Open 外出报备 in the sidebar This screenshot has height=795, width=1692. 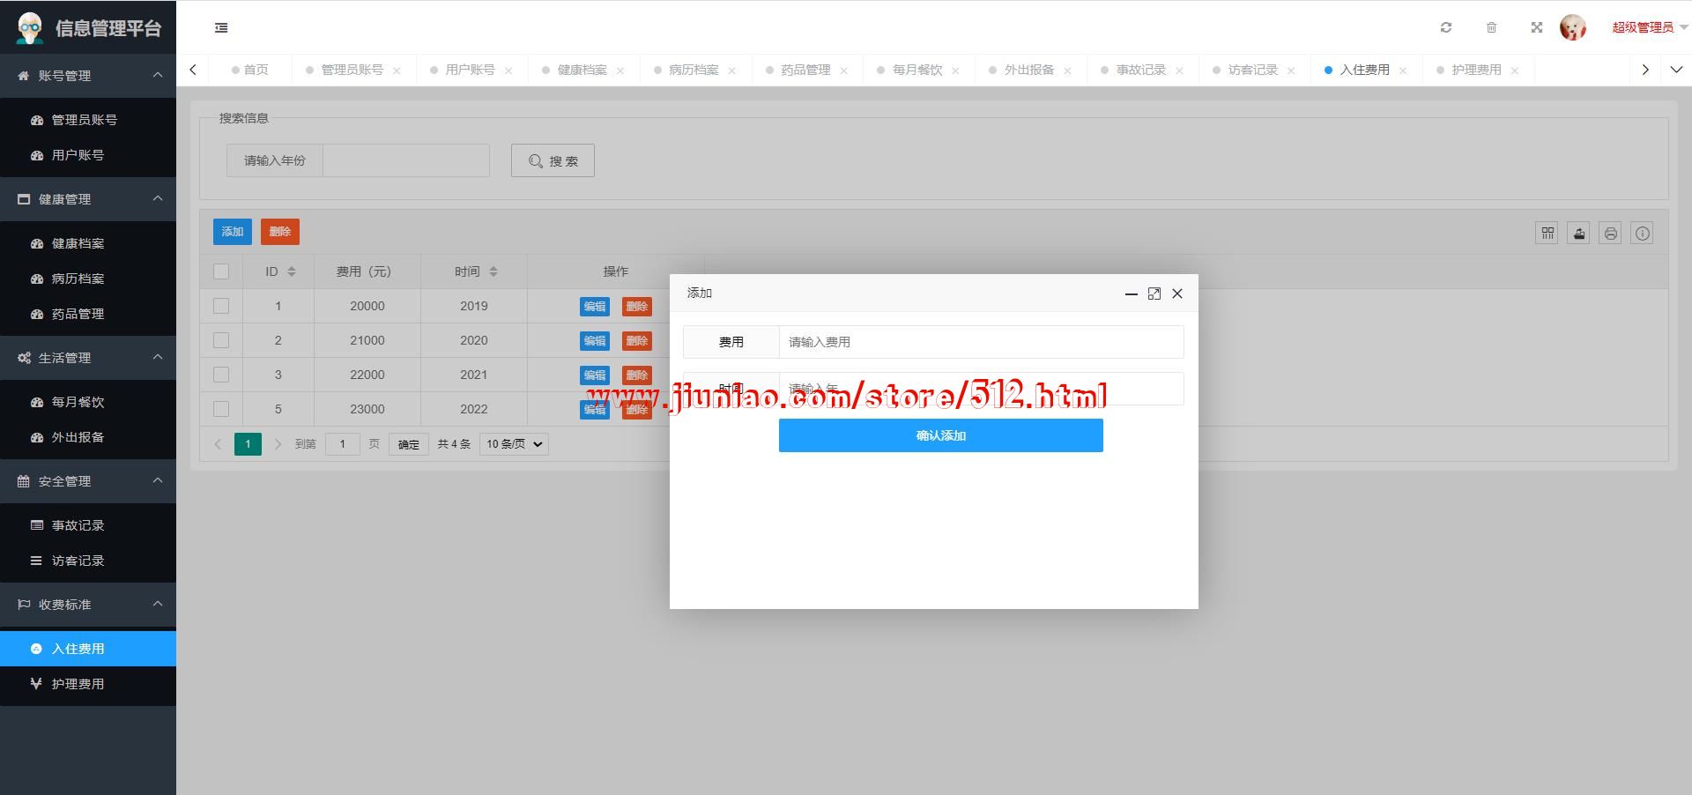pyautogui.click(x=88, y=437)
